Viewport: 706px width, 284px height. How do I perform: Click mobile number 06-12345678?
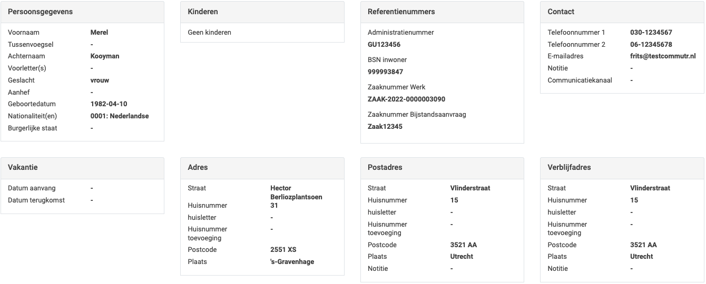coord(651,45)
